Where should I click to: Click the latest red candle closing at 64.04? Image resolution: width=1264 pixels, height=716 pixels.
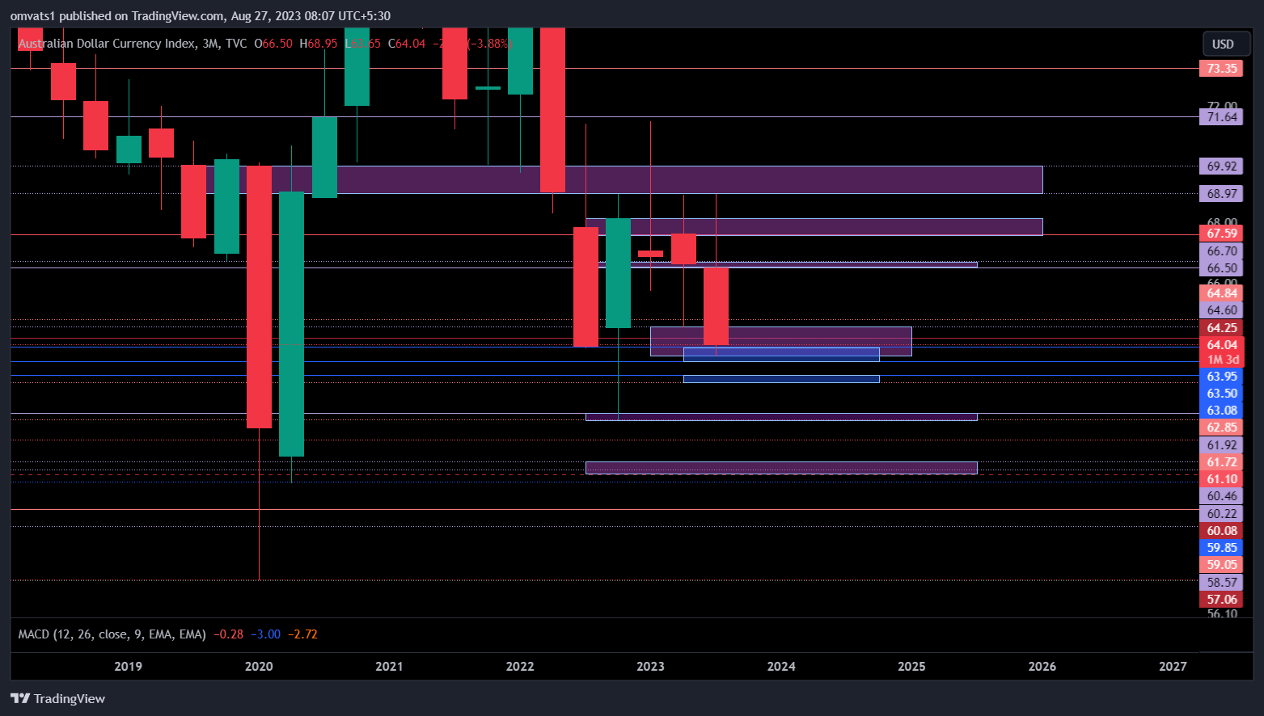point(716,306)
